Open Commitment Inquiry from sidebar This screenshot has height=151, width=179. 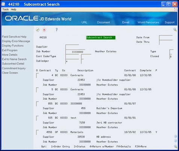coord(14,68)
